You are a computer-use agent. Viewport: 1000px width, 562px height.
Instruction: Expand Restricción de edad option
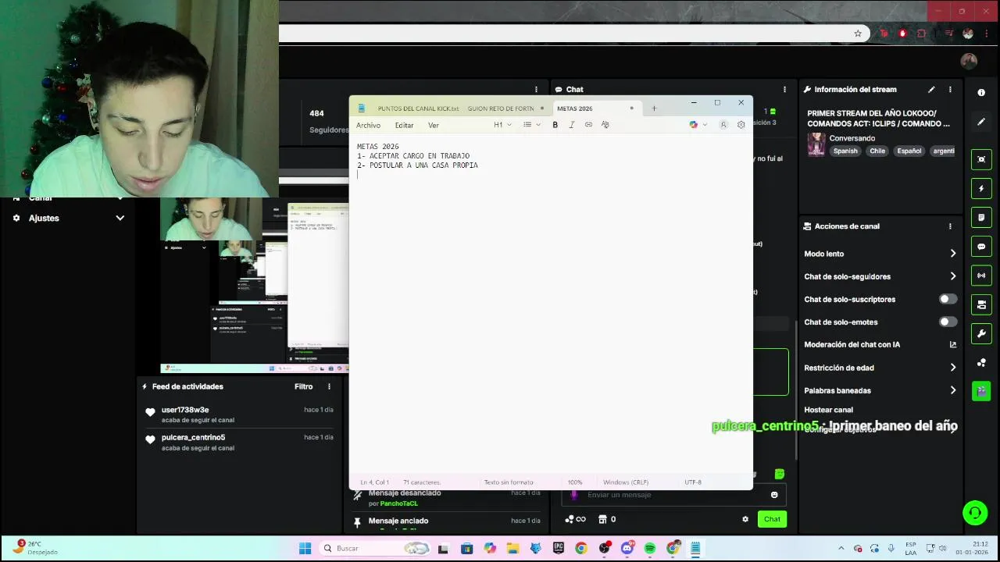pos(880,368)
